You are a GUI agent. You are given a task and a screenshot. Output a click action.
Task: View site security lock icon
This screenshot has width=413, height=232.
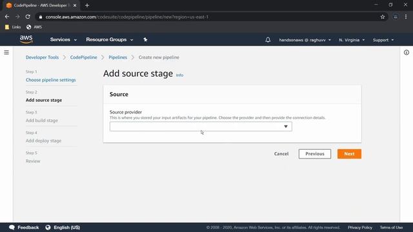point(40,17)
